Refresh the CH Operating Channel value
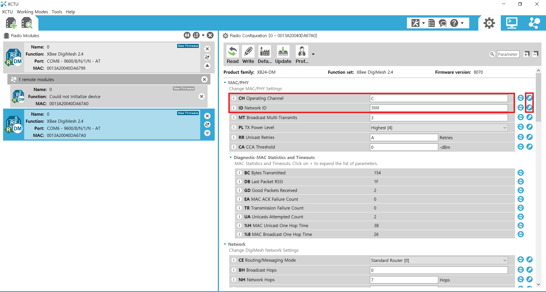546x292 pixels. (520, 98)
